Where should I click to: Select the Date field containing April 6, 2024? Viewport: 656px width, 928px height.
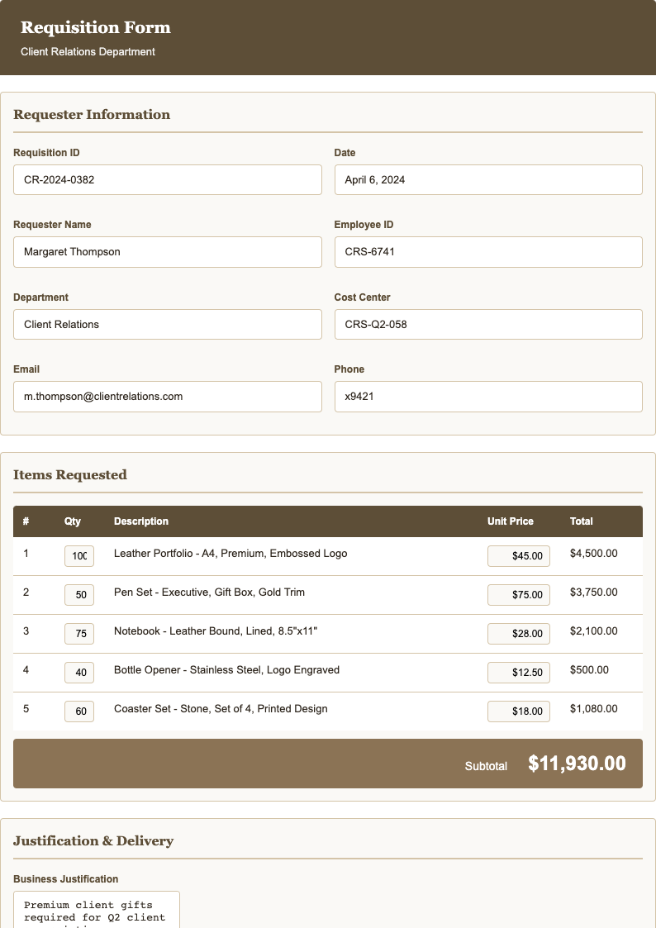(x=487, y=179)
